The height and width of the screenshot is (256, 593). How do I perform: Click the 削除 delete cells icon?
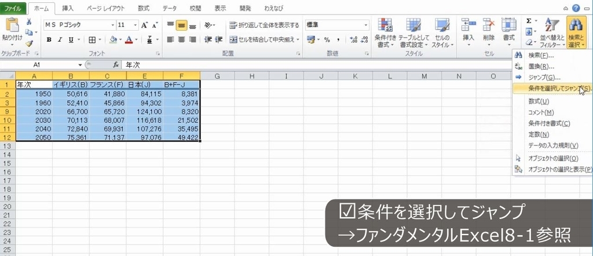pyautogui.click(x=489, y=25)
